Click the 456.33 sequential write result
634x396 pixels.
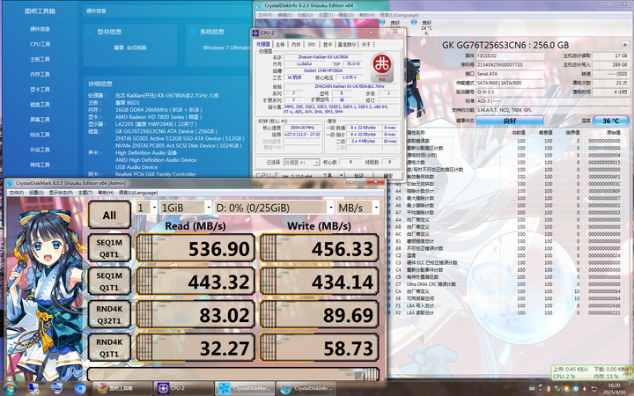pyautogui.click(x=319, y=247)
